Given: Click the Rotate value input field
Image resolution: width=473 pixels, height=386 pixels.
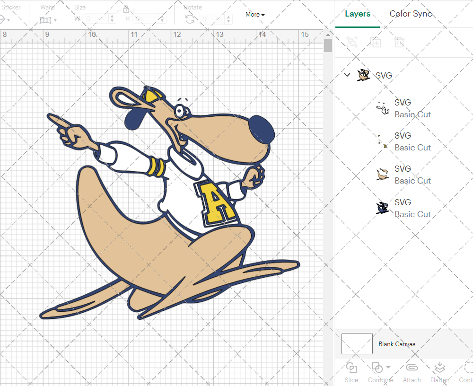Looking at the screenshot, I should click(212, 19).
